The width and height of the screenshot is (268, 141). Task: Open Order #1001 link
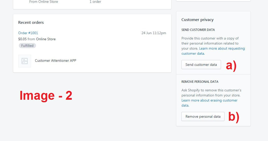point(28,33)
